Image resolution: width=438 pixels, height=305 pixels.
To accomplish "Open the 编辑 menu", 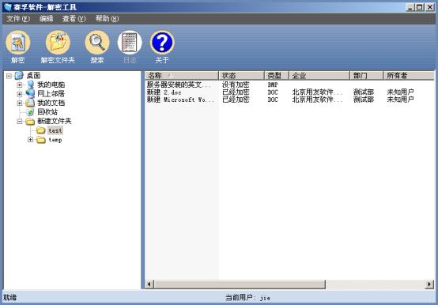I will tap(46, 19).
